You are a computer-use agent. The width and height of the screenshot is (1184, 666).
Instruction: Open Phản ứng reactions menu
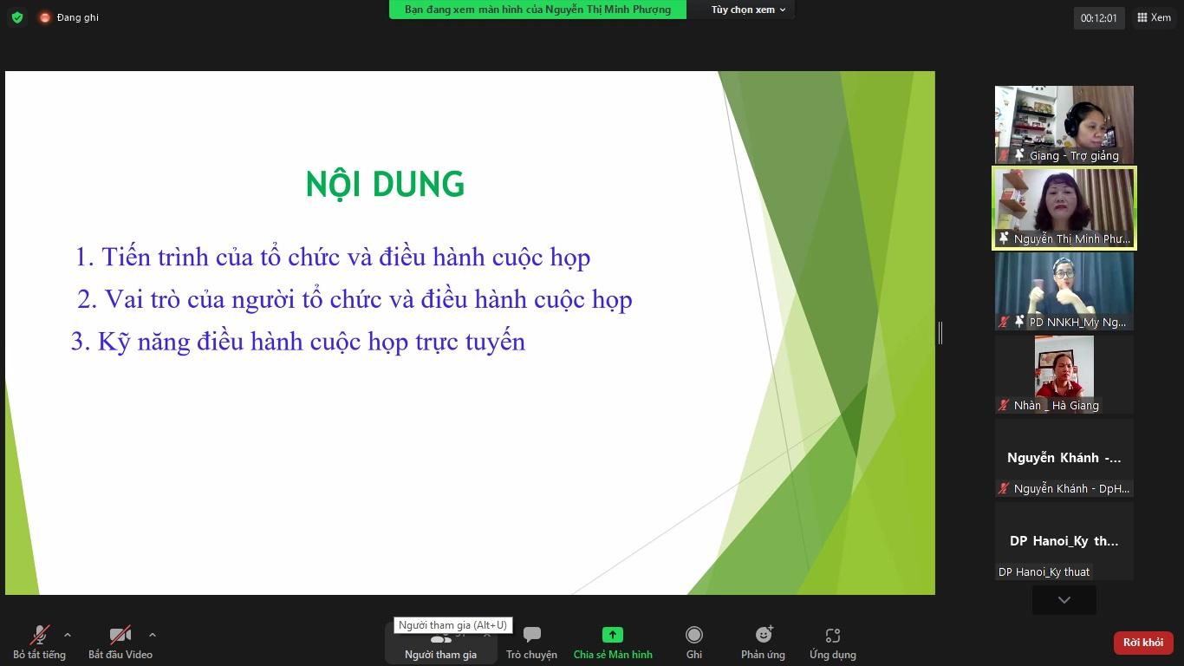pyautogui.click(x=763, y=643)
